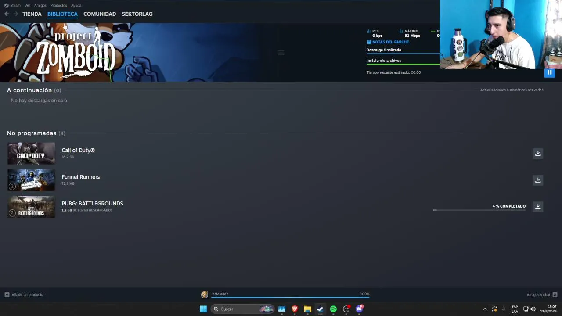Image resolution: width=562 pixels, height=316 pixels.
Task: Start the Funnel Runners download
Action: pos(538,180)
